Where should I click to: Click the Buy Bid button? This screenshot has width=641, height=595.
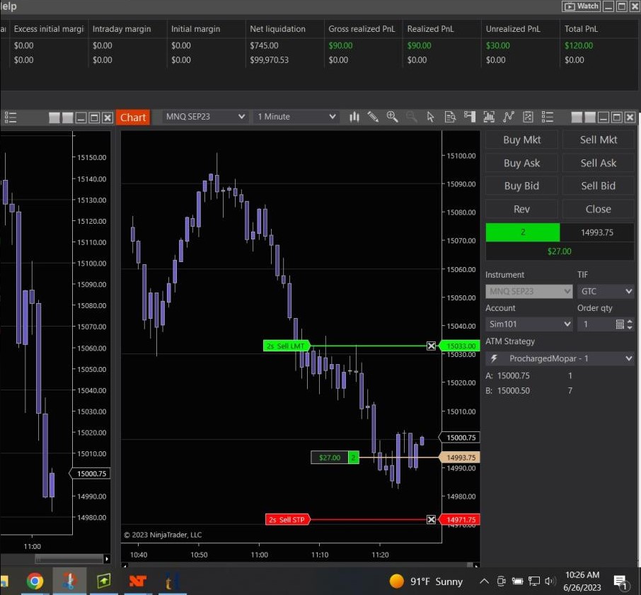pyautogui.click(x=521, y=186)
